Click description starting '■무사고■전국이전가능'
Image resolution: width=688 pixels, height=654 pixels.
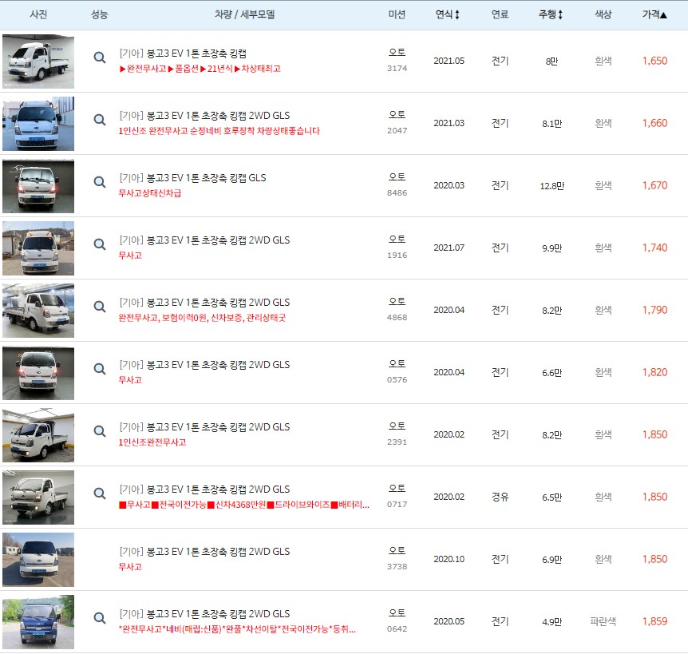(x=244, y=505)
